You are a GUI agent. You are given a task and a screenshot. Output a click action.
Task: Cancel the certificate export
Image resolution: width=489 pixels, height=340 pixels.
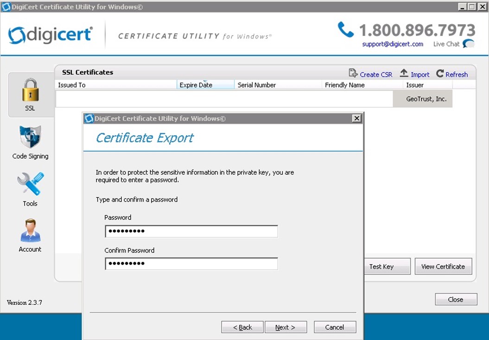coord(335,327)
